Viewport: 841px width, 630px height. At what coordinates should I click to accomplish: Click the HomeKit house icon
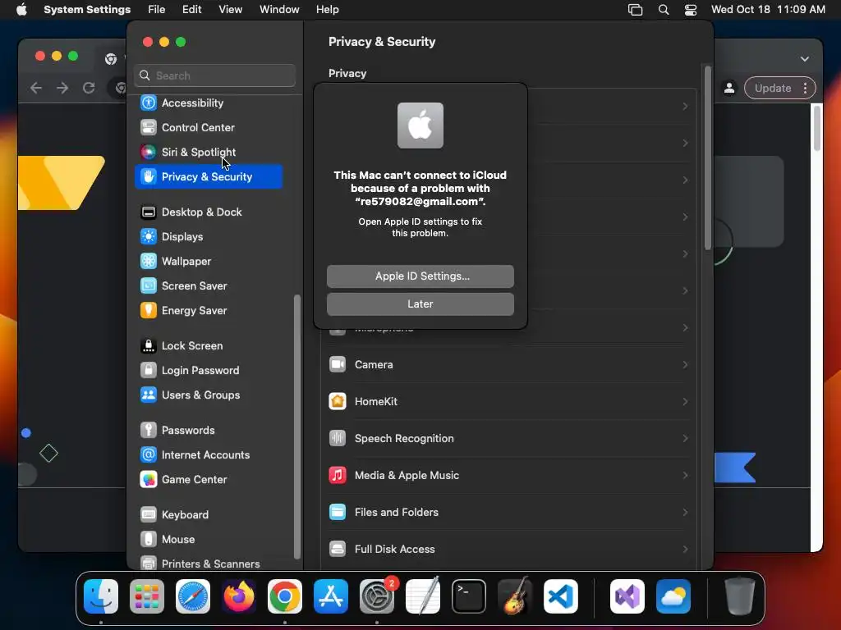(x=338, y=402)
